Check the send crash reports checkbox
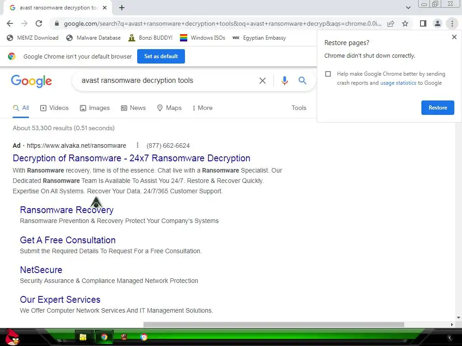 pos(328,74)
